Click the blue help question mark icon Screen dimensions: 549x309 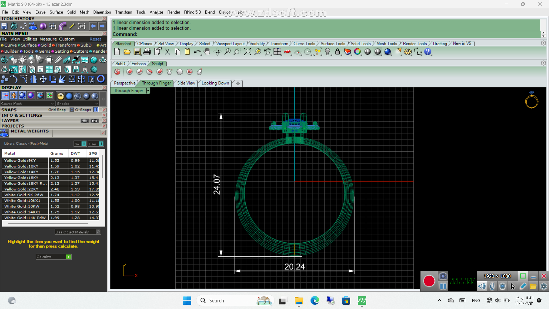tap(427, 52)
